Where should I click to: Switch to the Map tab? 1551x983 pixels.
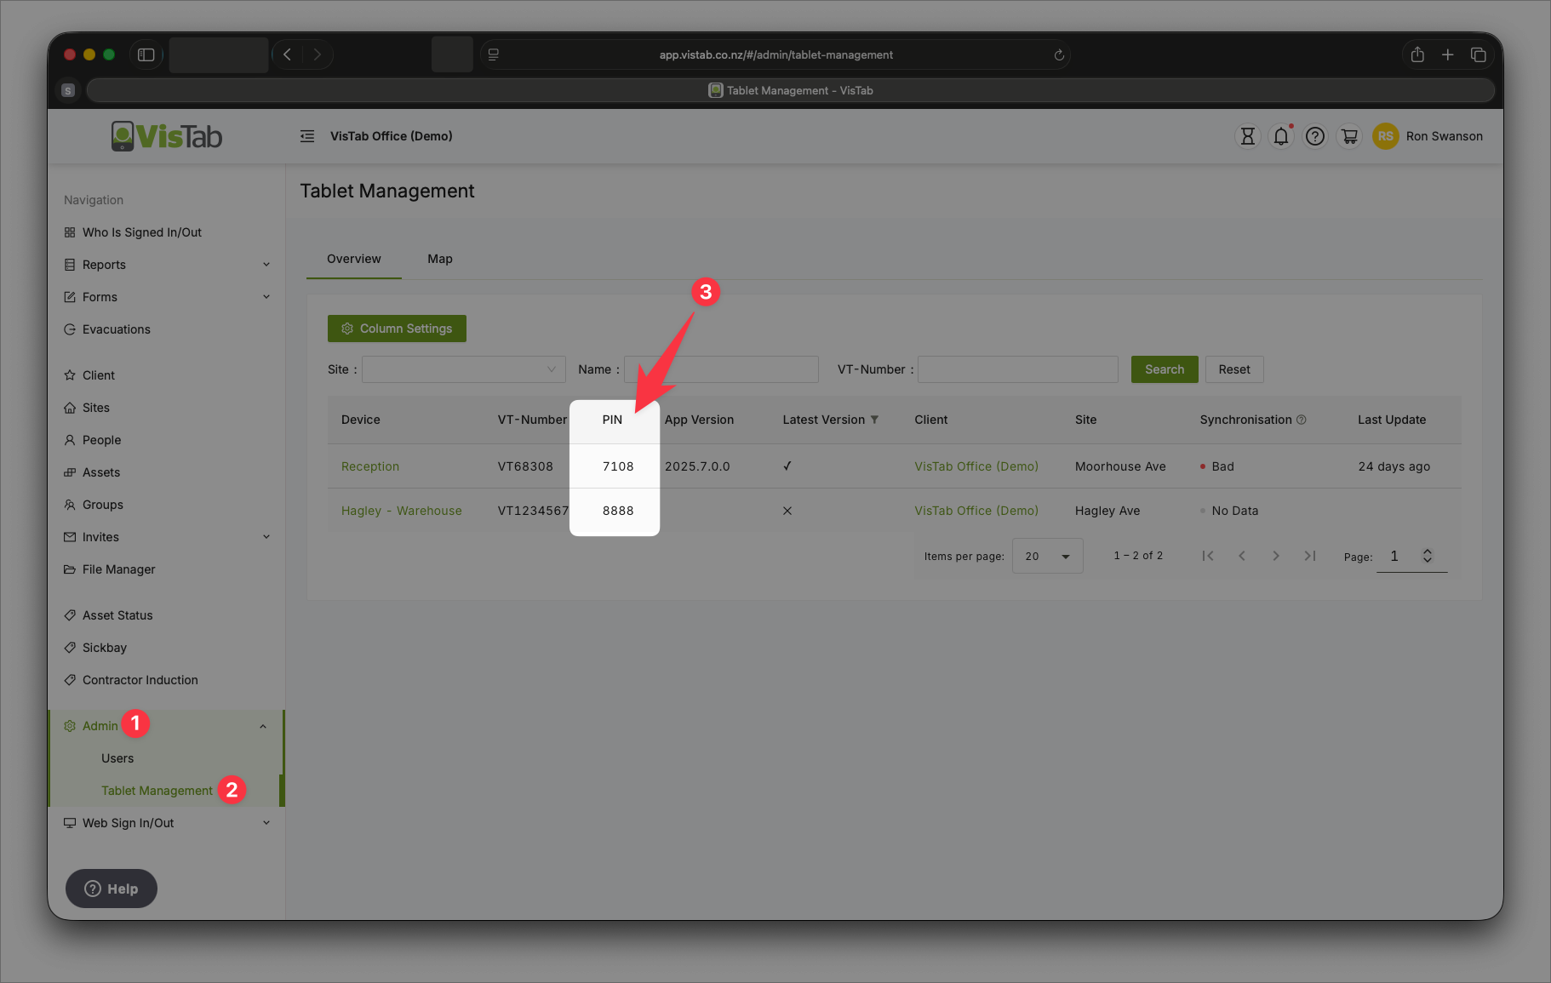pos(439,259)
